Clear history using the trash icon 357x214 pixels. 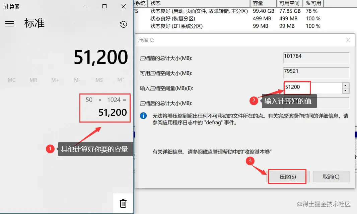click(x=123, y=203)
